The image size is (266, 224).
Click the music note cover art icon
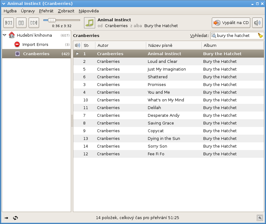pyautogui.click(x=90, y=23)
